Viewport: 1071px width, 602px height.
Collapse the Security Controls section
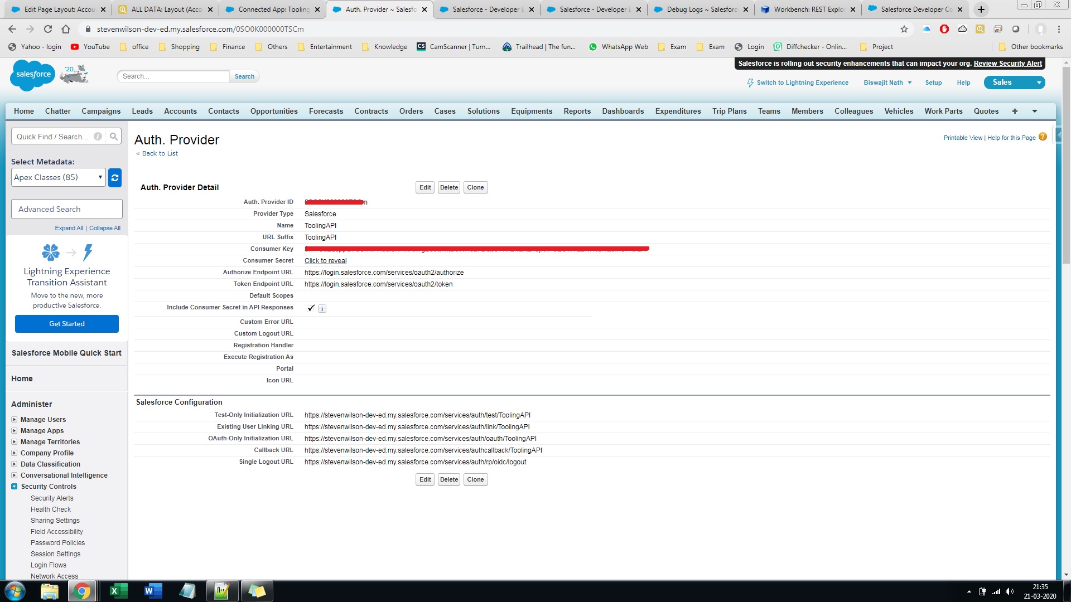(x=13, y=486)
